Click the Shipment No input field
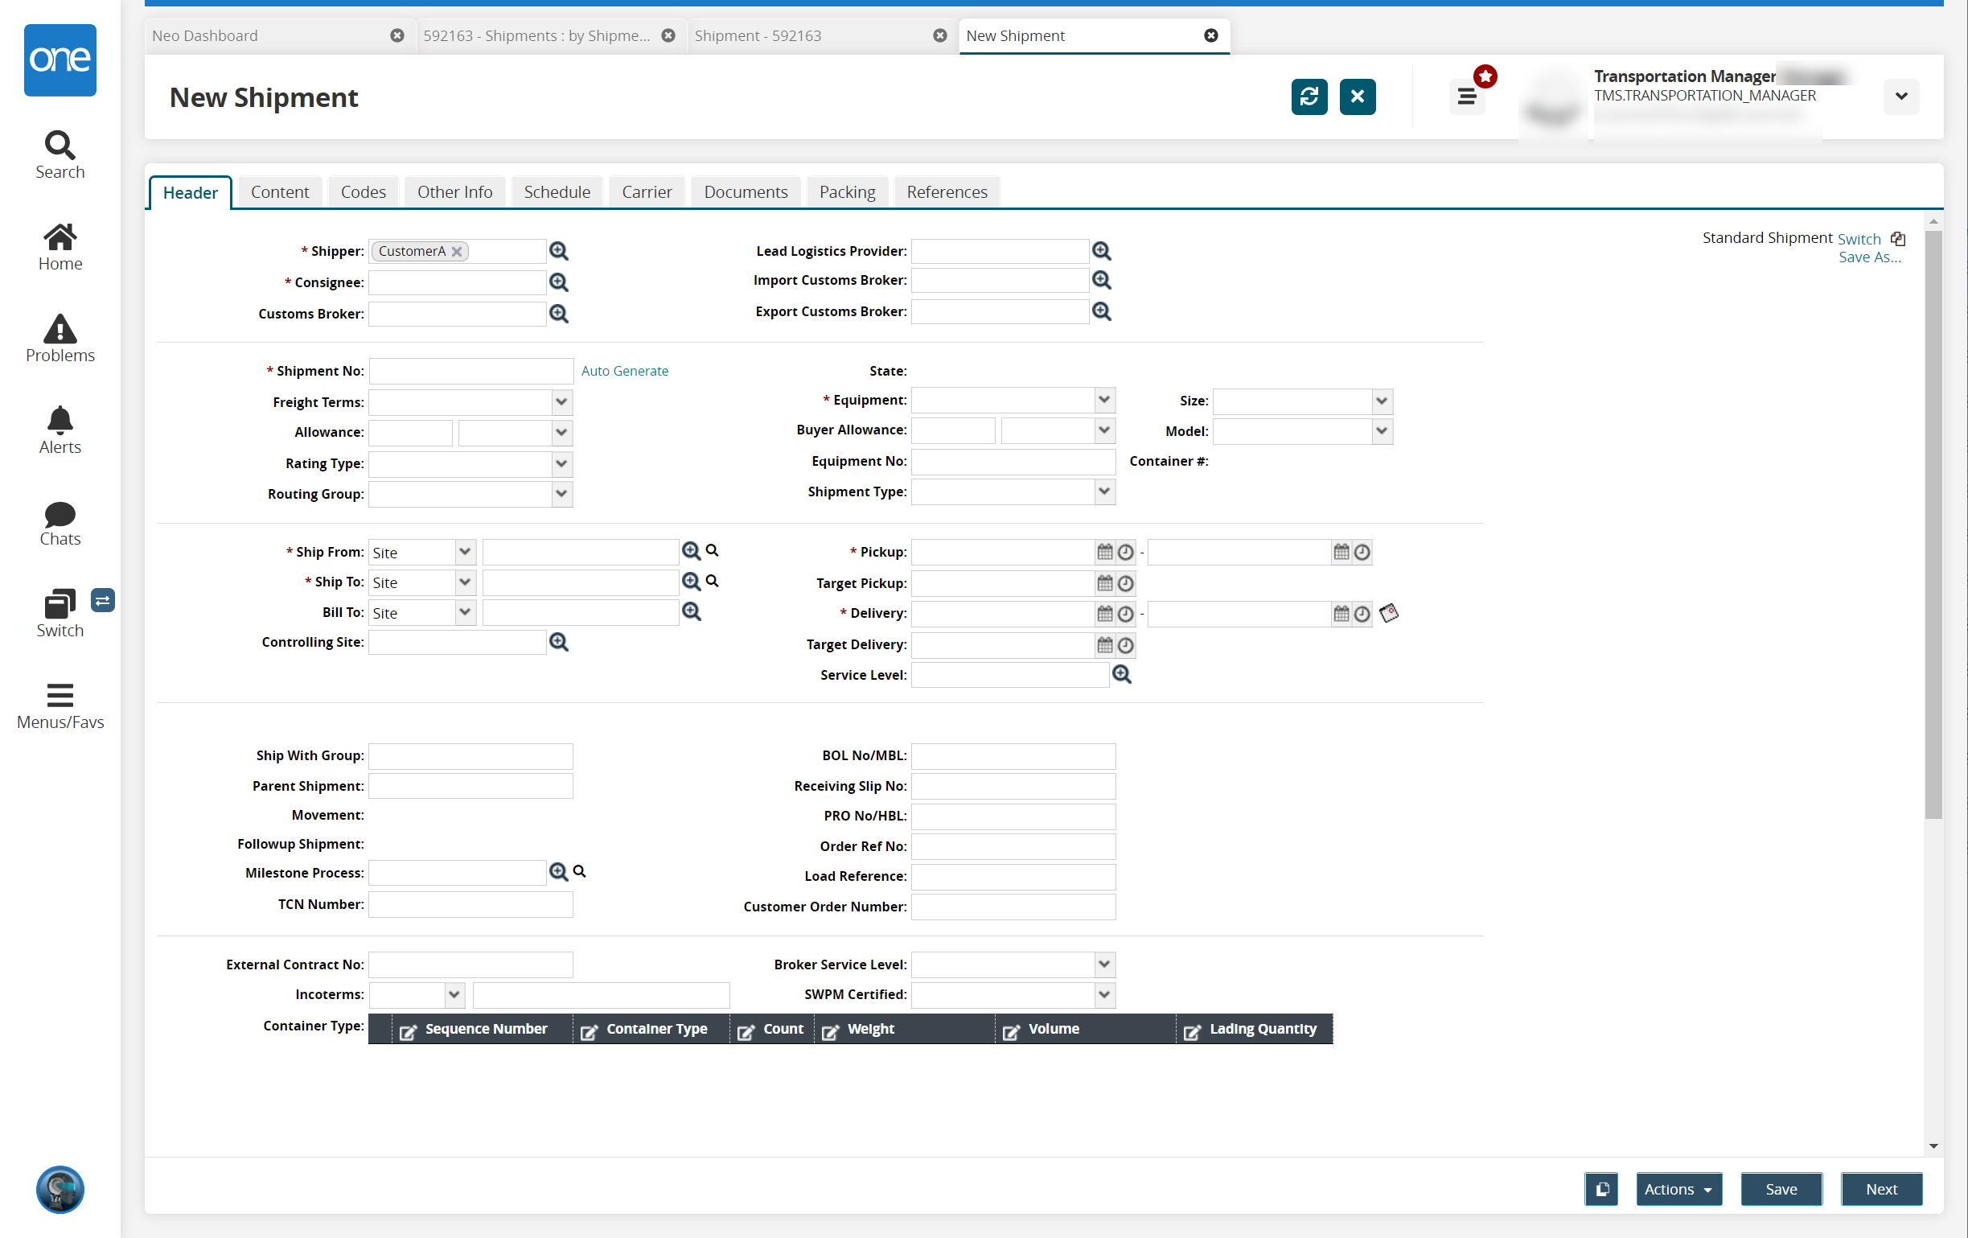 coord(470,369)
